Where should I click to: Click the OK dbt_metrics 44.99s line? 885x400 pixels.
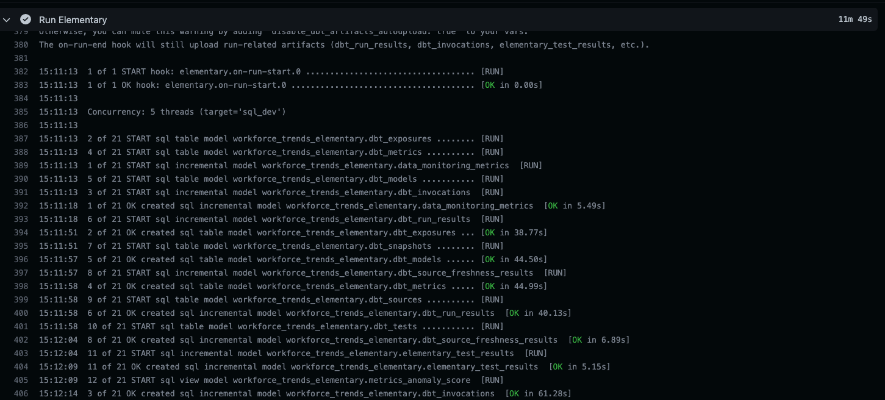click(x=293, y=286)
